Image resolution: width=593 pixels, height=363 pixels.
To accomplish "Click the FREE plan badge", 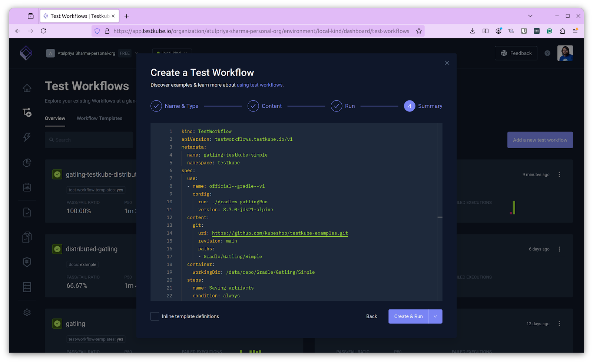I will (125, 53).
